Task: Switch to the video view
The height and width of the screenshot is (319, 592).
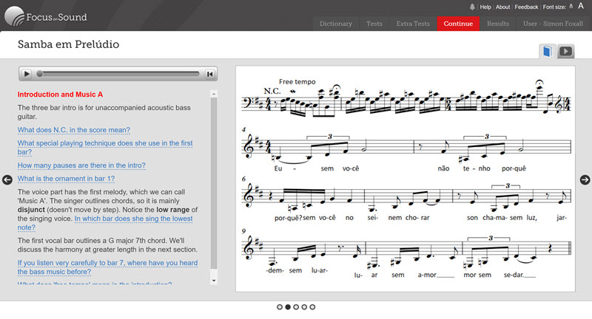Action: [x=565, y=51]
